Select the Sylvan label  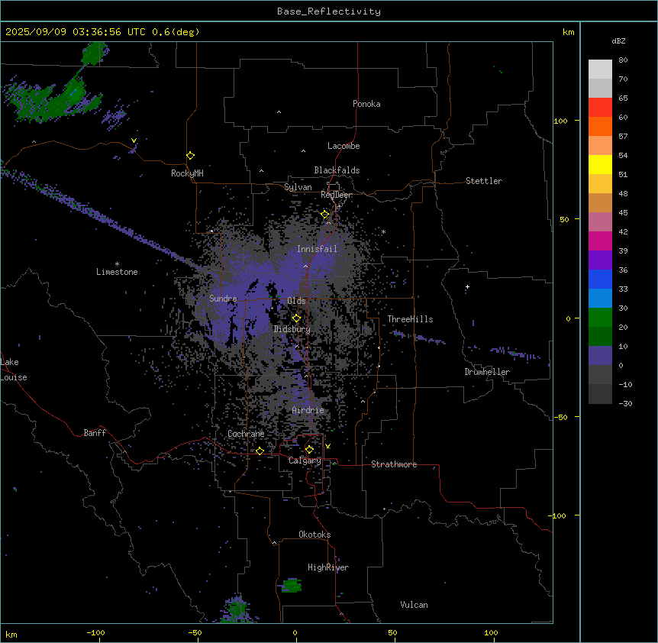298,187
